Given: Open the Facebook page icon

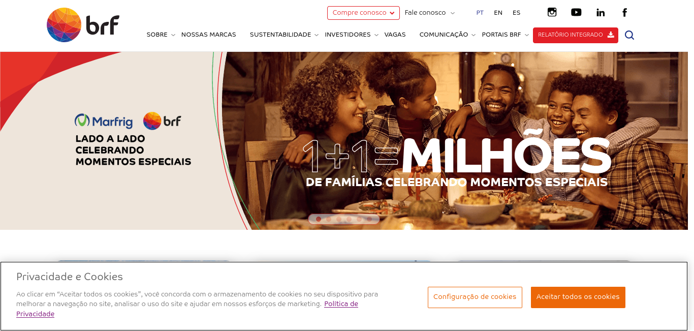Looking at the screenshot, I should (x=625, y=12).
